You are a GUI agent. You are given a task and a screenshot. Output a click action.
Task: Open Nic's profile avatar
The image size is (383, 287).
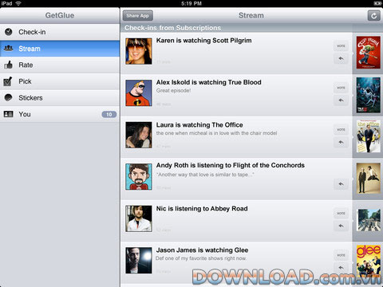[139, 218]
